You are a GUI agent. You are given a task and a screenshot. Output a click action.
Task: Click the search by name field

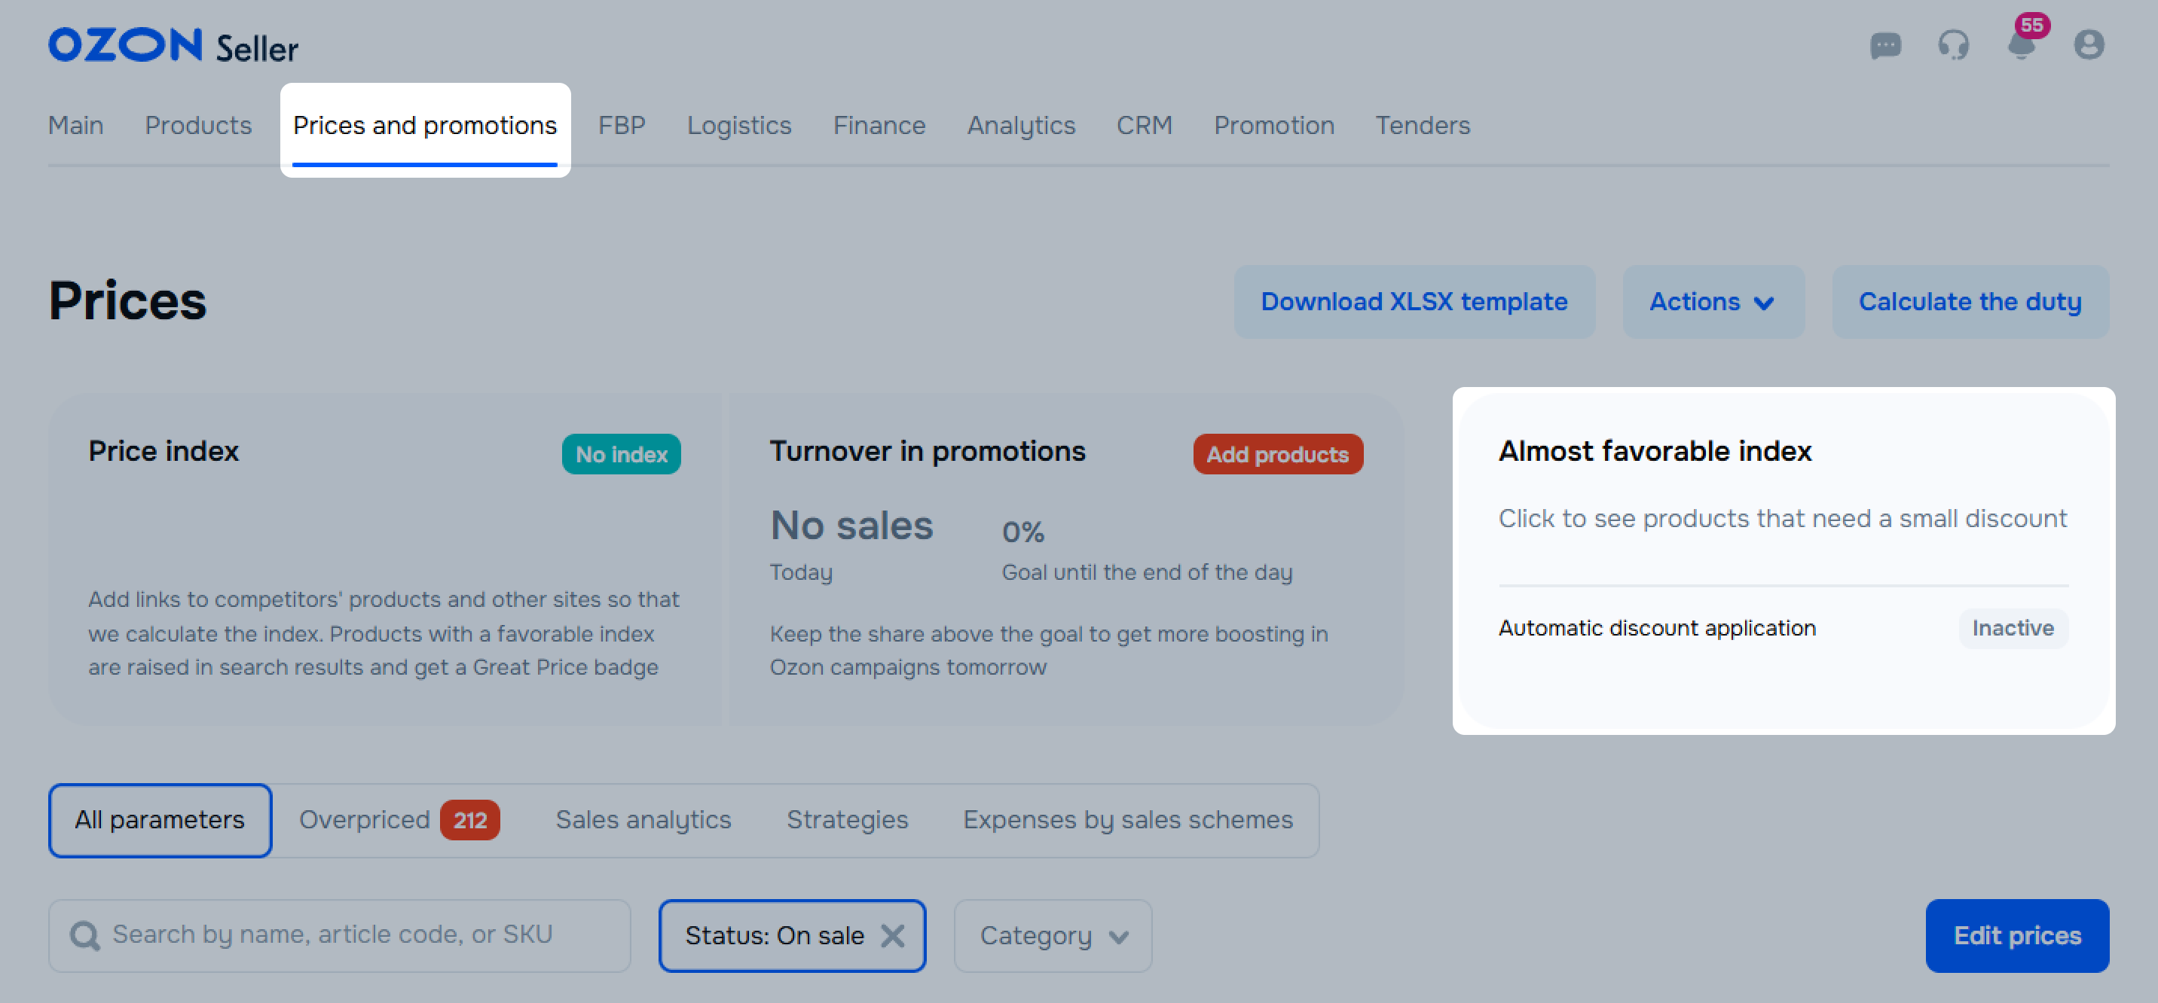click(x=339, y=935)
